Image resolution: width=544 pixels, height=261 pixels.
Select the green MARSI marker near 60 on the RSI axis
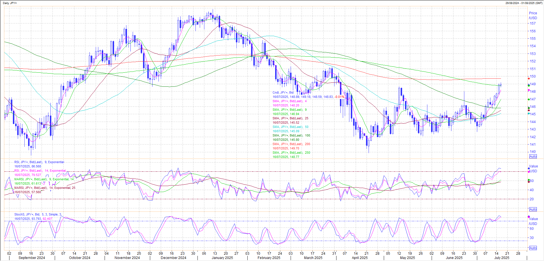point(529,180)
